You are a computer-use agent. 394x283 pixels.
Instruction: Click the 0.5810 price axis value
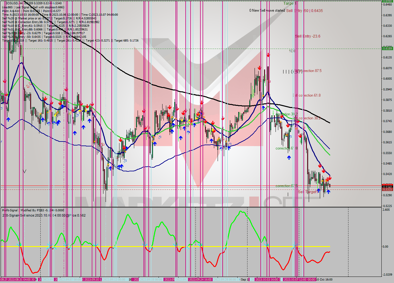click(x=387, y=110)
